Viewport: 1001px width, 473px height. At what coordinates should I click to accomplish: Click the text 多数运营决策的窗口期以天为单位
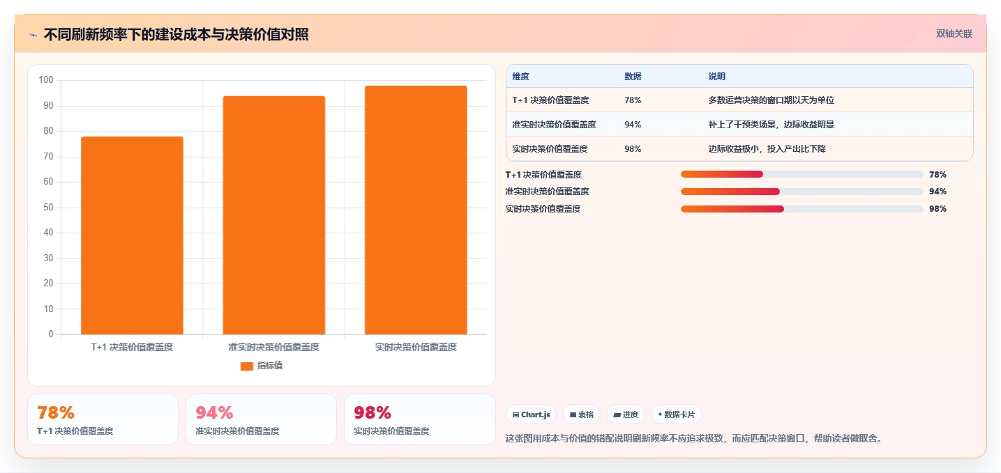(x=771, y=100)
